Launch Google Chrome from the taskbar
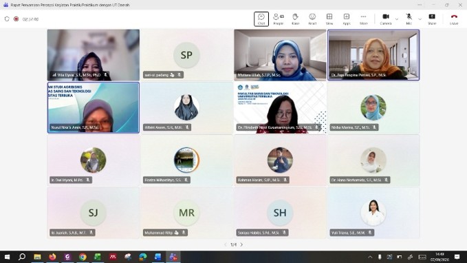The width and height of the screenshot is (467, 263). (83, 257)
